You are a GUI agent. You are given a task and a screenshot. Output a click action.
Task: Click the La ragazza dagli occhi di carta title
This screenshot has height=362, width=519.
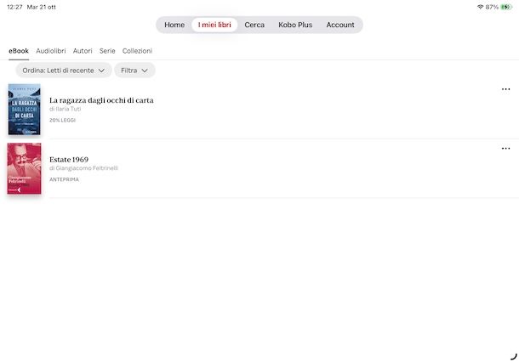pos(101,100)
